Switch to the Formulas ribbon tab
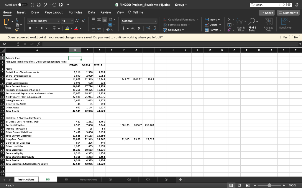 pyautogui.click(x=75, y=12)
